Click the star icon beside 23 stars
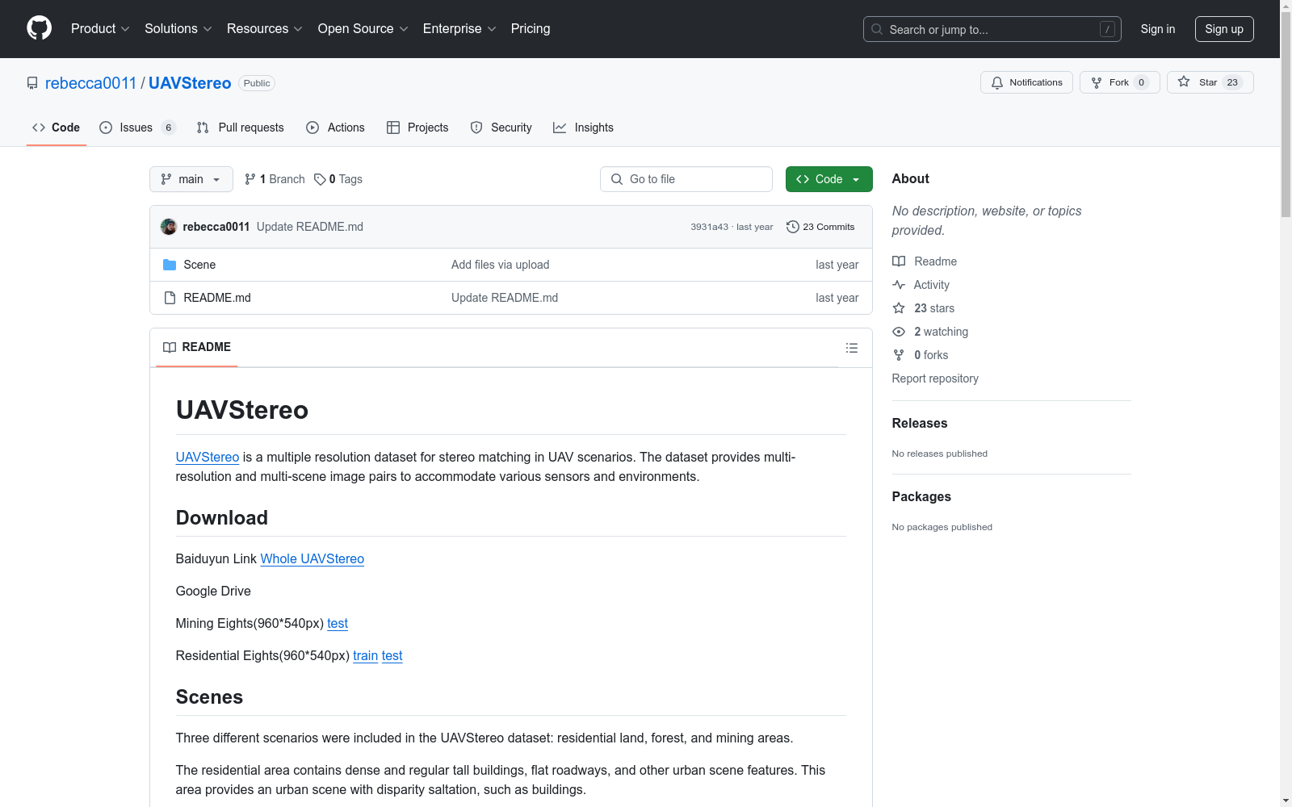The height and width of the screenshot is (807, 1292). point(899,308)
